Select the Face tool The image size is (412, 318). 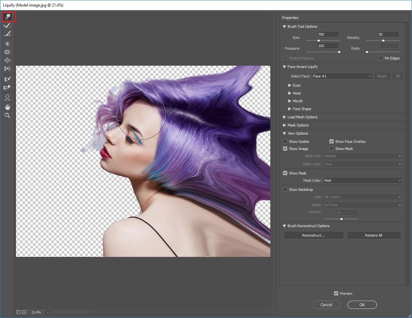(x=8, y=97)
